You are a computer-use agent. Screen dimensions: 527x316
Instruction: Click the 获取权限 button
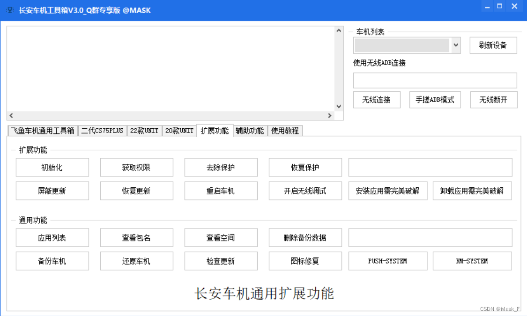click(x=136, y=167)
